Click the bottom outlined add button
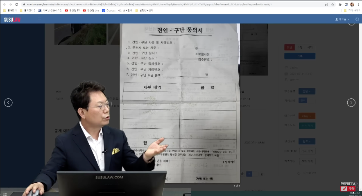The width and height of the screenshot is (362, 196). coord(307,161)
